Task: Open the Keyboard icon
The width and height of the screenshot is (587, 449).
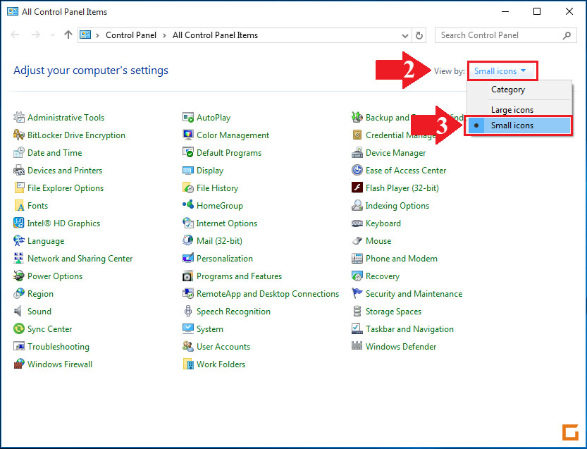Action: [357, 223]
